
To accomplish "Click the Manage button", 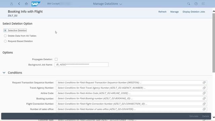I will pos(174,12).
